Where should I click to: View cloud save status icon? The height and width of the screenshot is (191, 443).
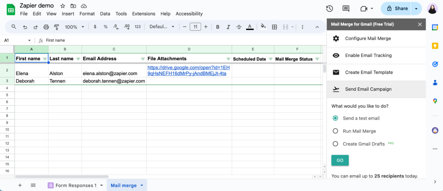[x=84, y=6]
